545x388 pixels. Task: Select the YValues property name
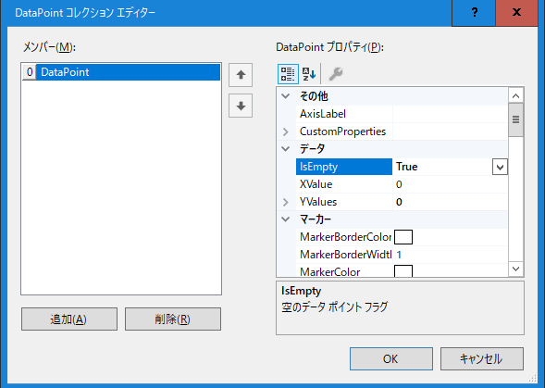[344, 202]
